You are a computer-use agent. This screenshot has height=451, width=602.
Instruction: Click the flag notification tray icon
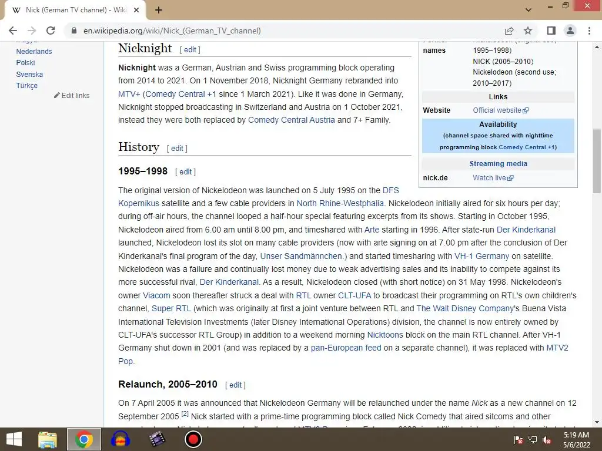coord(519,440)
